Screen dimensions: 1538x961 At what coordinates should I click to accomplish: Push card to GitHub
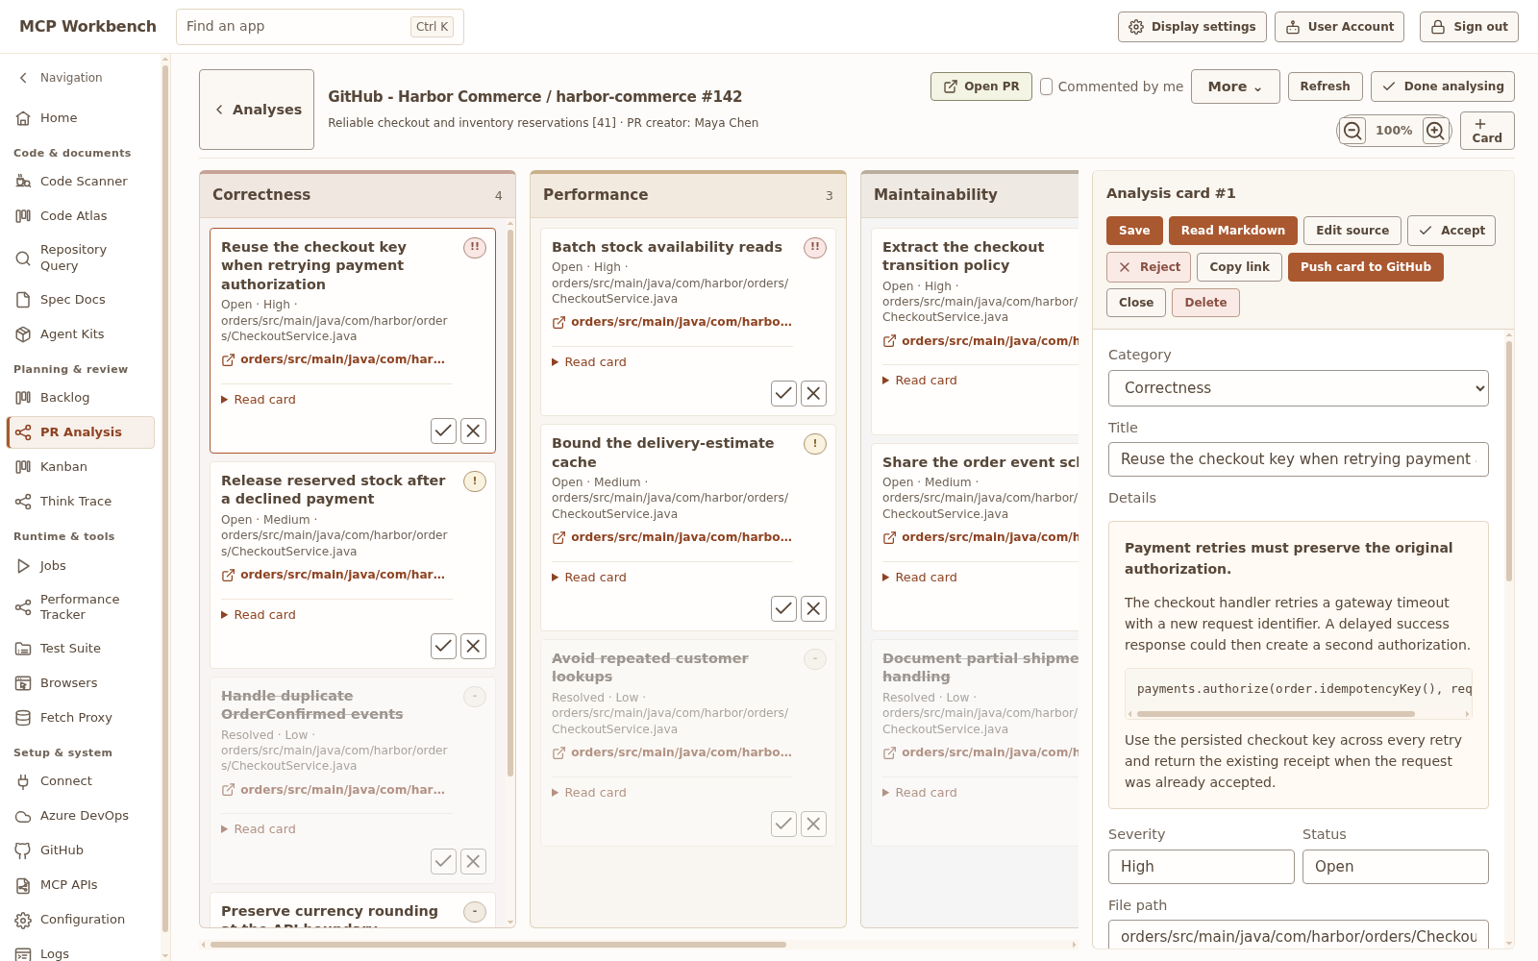pyautogui.click(x=1366, y=267)
